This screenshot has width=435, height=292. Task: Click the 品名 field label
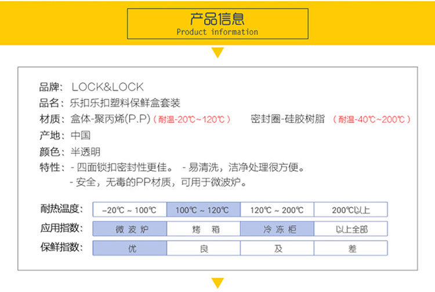click(x=51, y=103)
